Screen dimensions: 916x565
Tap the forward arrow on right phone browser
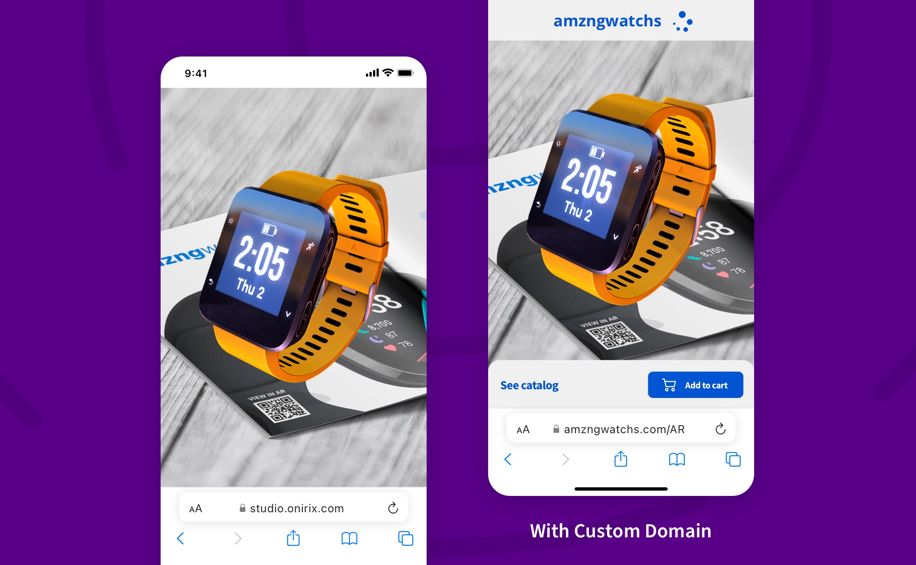pyautogui.click(x=565, y=458)
